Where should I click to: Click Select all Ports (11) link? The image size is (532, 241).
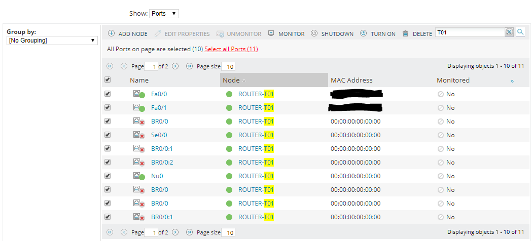coord(231,49)
